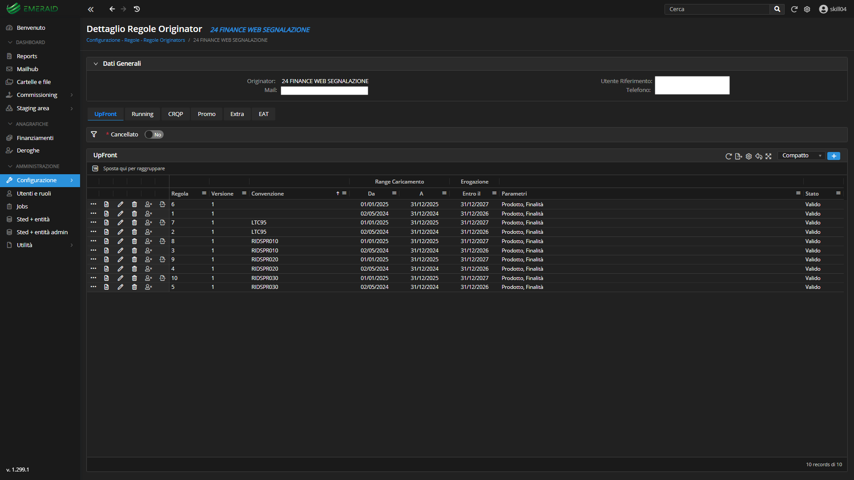
Task: Open the Parametri column menu
Action: pos(798,193)
